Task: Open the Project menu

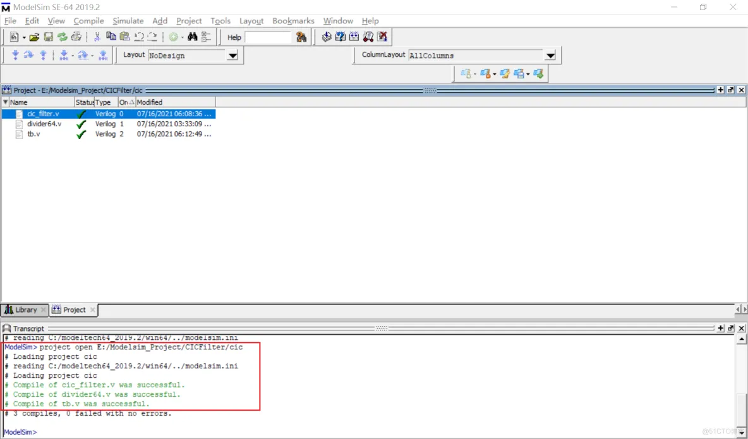Action: (189, 21)
